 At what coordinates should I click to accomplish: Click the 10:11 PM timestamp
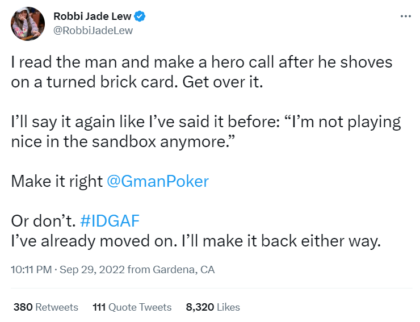[31, 270]
